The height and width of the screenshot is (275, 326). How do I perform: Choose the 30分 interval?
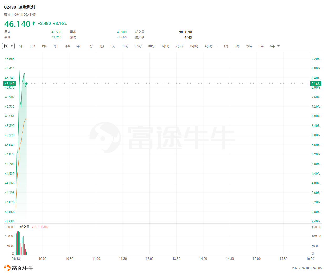coord(152,46)
